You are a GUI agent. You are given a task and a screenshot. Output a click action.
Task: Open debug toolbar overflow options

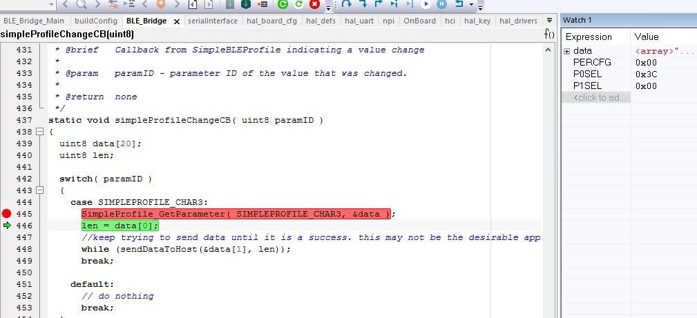[481, 8]
